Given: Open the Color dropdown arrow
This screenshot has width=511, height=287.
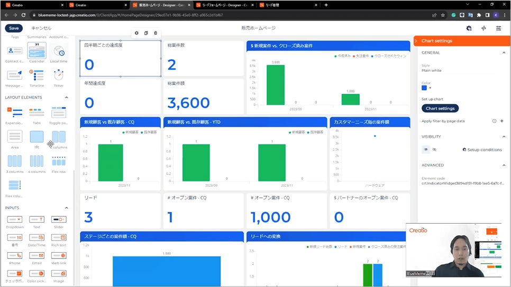Looking at the screenshot, I should 431,88.
